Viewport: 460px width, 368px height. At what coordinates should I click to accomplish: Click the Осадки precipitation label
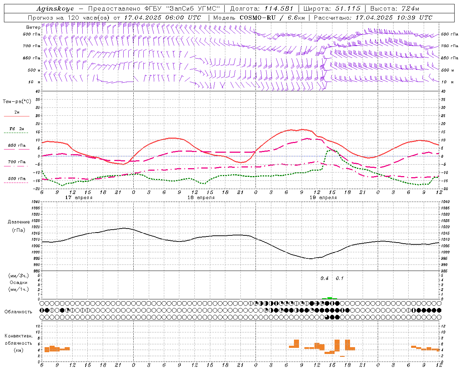(x=19, y=282)
